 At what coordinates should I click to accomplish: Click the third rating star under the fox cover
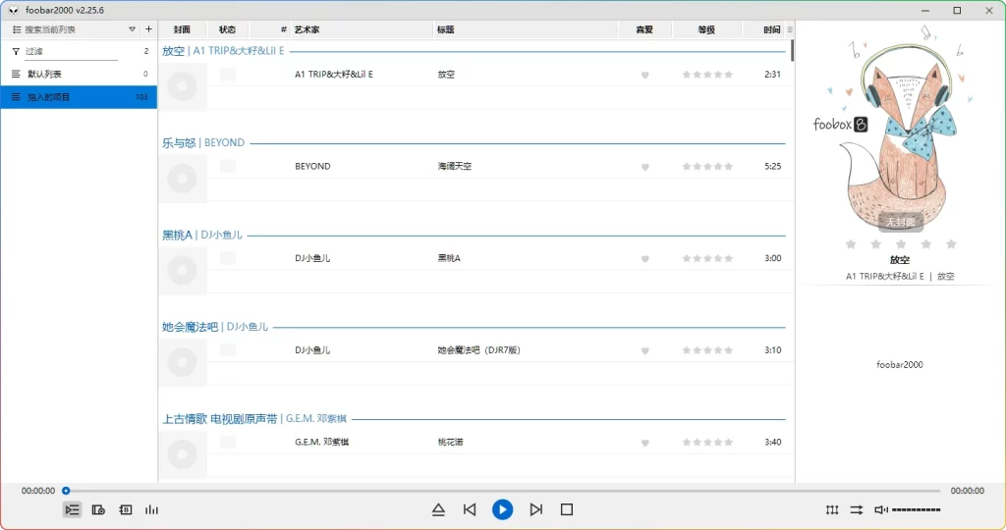[901, 243]
